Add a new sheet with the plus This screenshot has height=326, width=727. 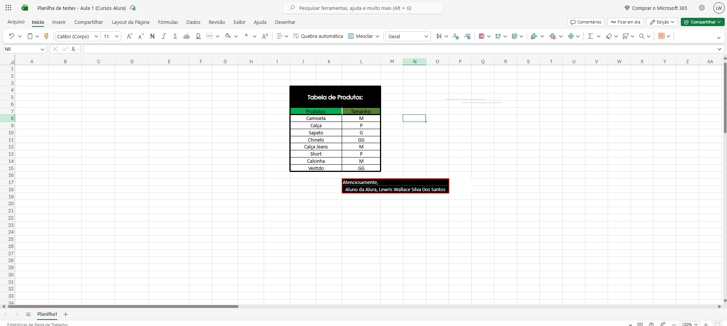click(66, 314)
